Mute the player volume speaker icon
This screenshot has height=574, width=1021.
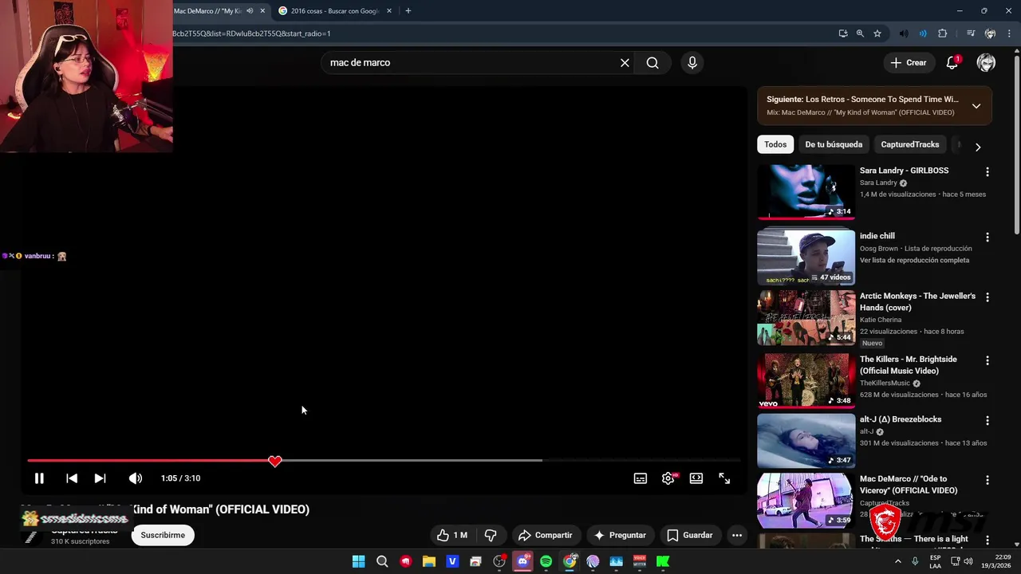(136, 478)
